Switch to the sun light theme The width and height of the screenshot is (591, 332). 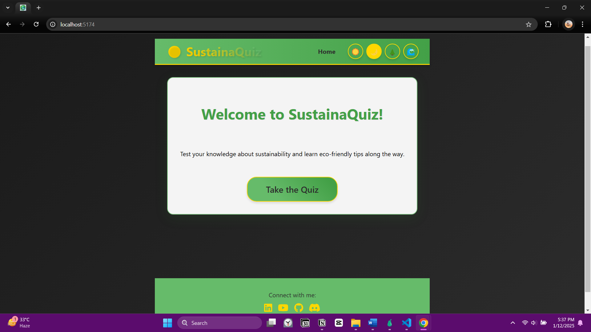click(355, 52)
